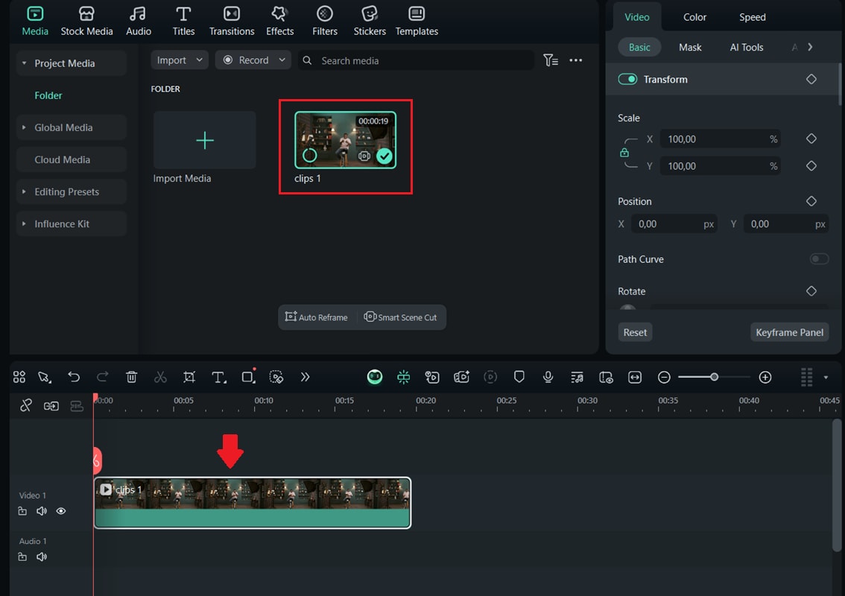
Task: Open the Keyframe Panel
Action: point(789,332)
